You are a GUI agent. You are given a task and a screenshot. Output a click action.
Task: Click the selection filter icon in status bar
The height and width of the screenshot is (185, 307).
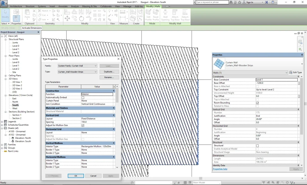292,182
